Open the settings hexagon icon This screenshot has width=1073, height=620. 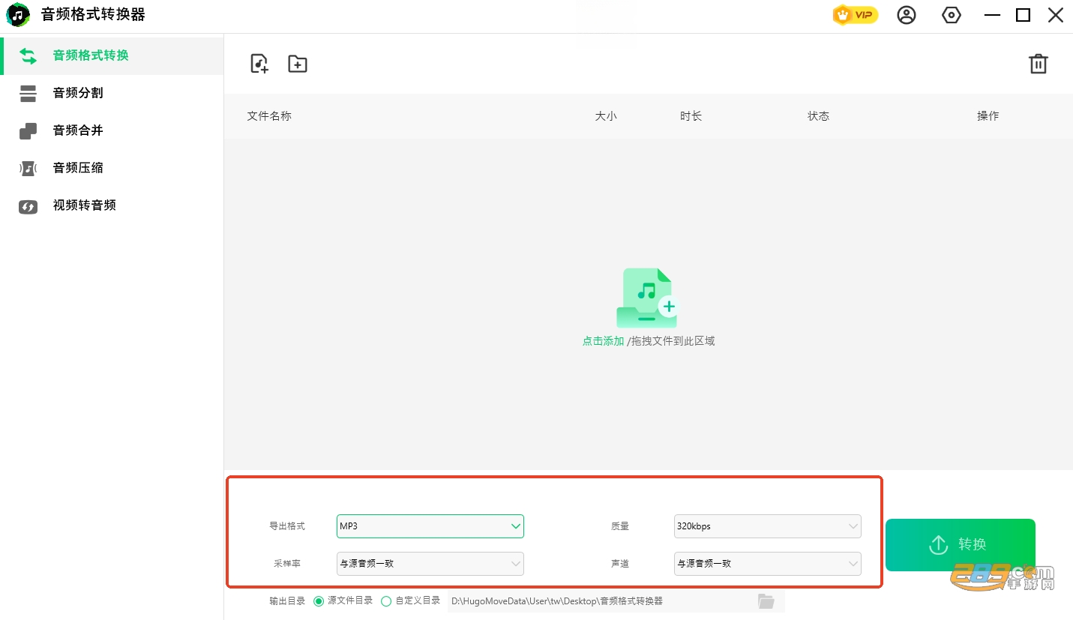click(952, 15)
